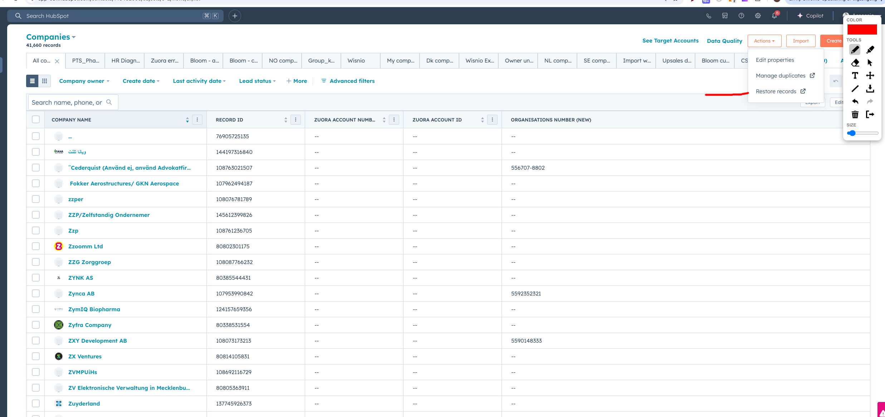Tick the select-all header checkbox
Viewport: 885px width, 417px height.
click(x=36, y=119)
